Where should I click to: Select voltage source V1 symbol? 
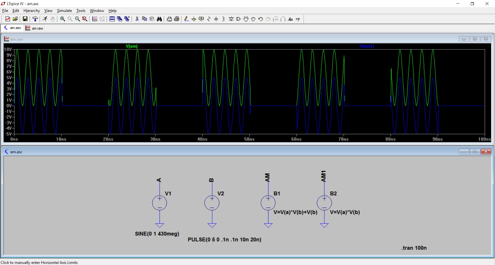coord(160,203)
